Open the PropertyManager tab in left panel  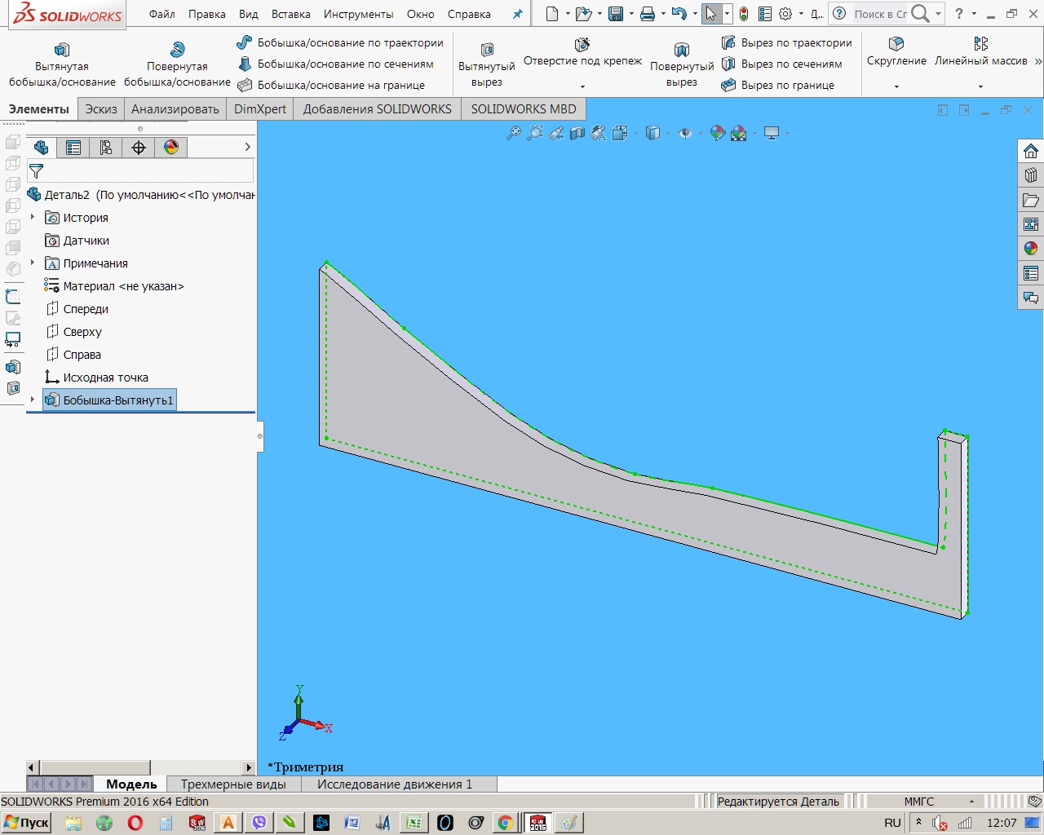tap(73, 148)
